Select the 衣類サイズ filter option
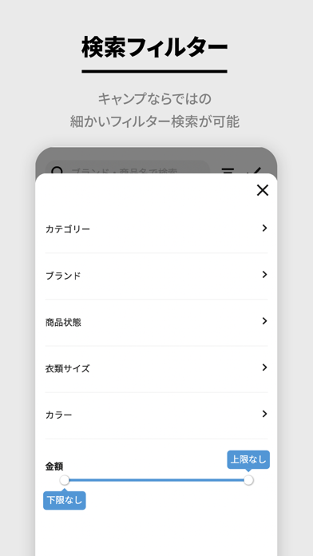The image size is (313, 556). tap(156, 369)
